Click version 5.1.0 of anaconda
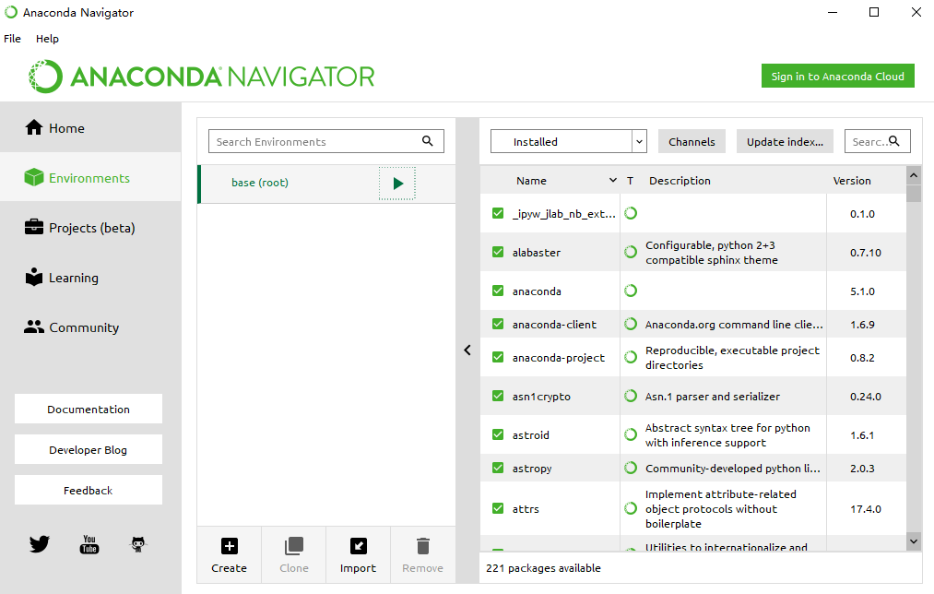 pos(862,291)
